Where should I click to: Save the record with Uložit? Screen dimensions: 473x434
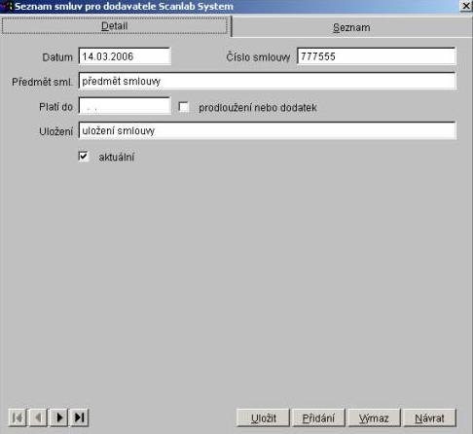tap(264, 417)
